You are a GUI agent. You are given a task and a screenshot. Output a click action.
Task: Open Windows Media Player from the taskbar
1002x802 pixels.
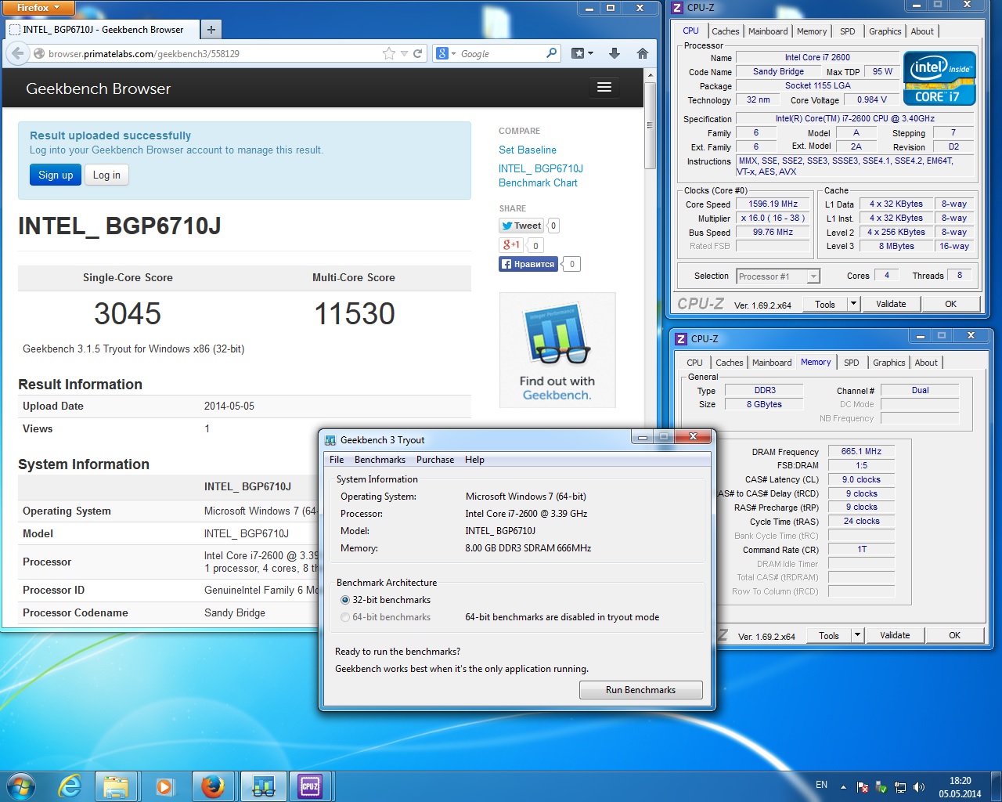(x=164, y=786)
